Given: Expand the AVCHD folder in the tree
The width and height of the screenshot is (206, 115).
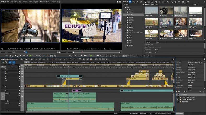Looking at the screenshot, I should [x=127, y=12].
